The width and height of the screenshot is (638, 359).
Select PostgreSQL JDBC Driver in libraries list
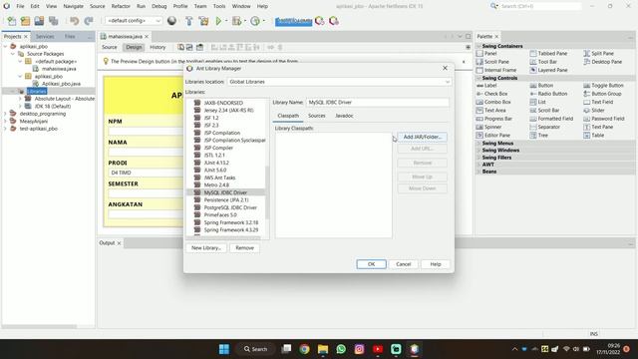point(230,207)
